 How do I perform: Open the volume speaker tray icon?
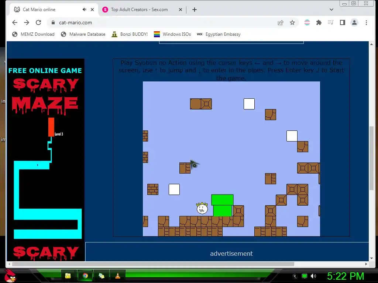pos(313,276)
